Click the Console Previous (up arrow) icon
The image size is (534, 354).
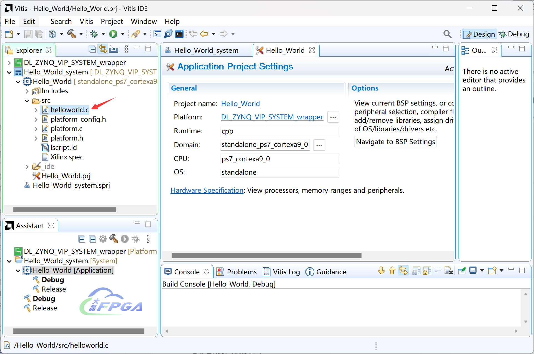click(x=392, y=270)
